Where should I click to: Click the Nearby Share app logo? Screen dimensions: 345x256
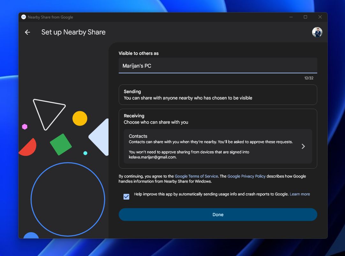click(24, 17)
